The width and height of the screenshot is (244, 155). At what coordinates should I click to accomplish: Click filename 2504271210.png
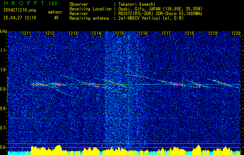point(20,10)
